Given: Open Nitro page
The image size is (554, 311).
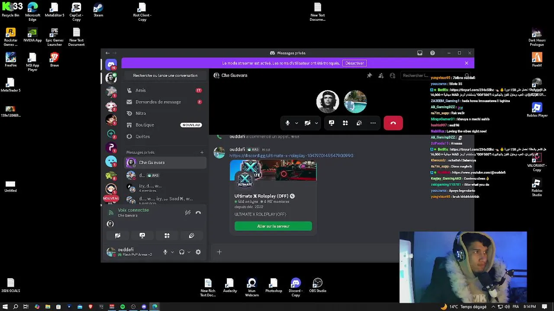Looking at the screenshot, I should click(164, 113).
